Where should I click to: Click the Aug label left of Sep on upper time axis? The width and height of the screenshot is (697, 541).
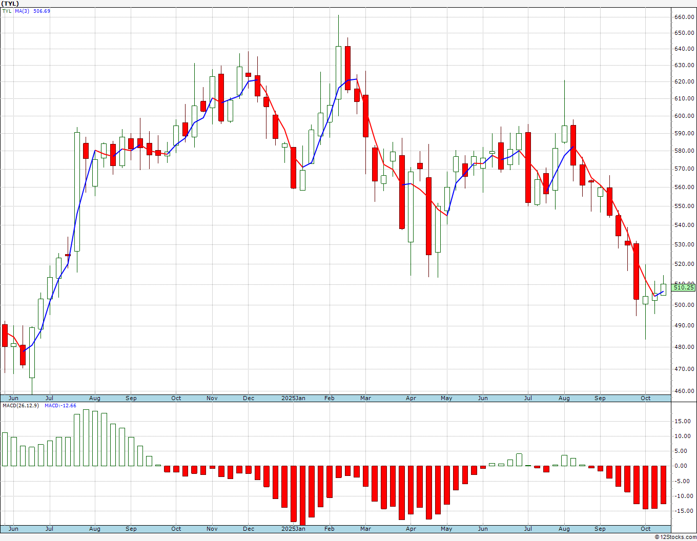[x=95, y=398]
